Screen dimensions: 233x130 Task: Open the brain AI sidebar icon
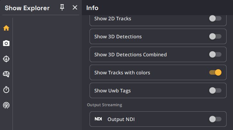(6, 74)
